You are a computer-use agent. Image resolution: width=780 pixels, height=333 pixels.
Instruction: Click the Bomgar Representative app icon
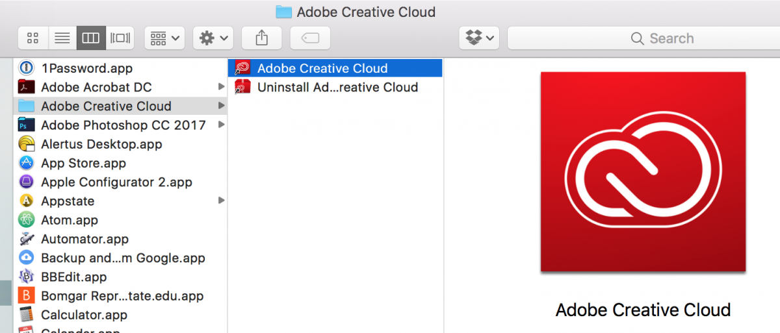tap(27, 296)
